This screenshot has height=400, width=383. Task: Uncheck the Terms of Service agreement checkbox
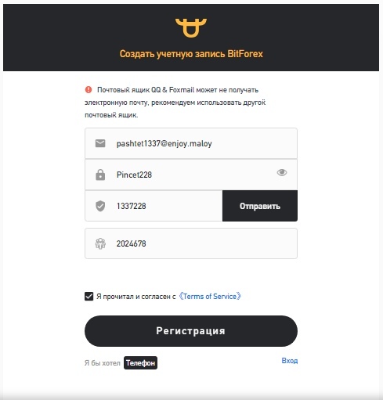[89, 297]
